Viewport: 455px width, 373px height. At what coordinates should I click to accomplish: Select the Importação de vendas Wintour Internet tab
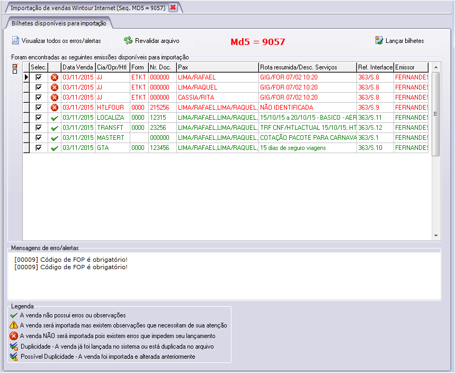[x=88, y=8]
